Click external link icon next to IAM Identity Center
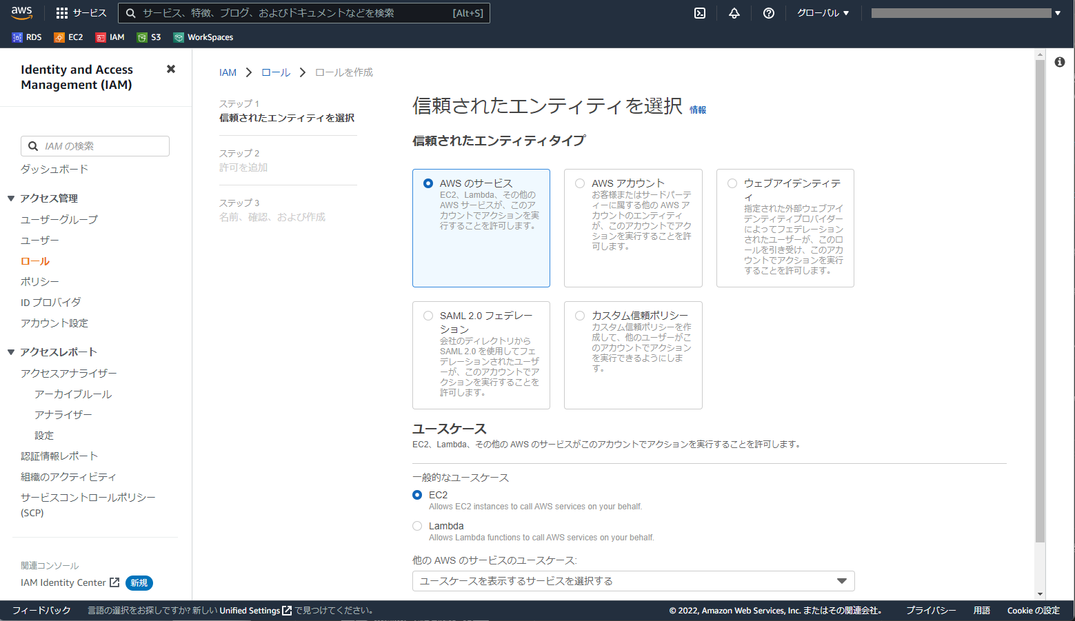The height and width of the screenshot is (621, 1075). (x=114, y=582)
